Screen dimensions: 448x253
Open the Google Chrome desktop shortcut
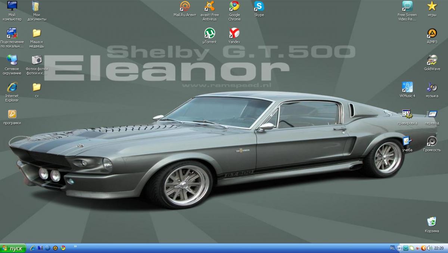coord(234,6)
